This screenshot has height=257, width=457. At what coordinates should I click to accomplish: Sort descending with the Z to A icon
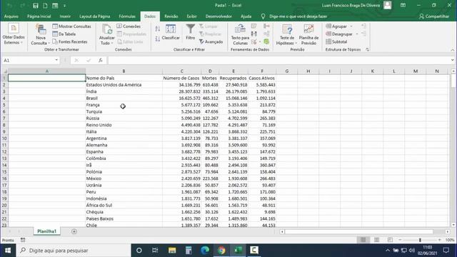pos(158,39)
